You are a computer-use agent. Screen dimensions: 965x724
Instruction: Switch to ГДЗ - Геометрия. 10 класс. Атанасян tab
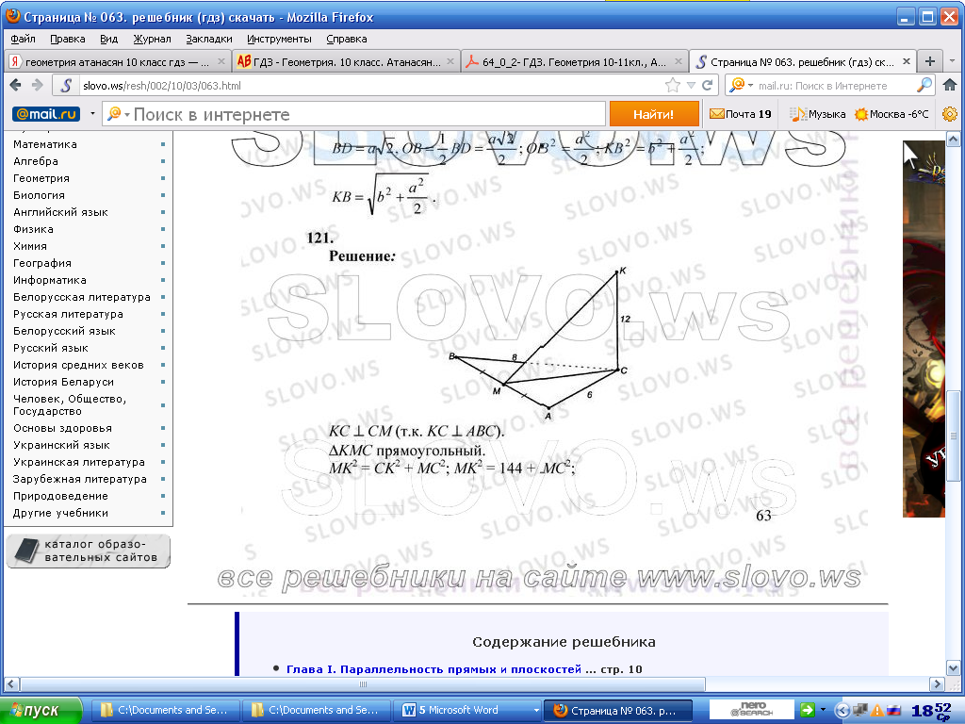(x=347, y=61)
